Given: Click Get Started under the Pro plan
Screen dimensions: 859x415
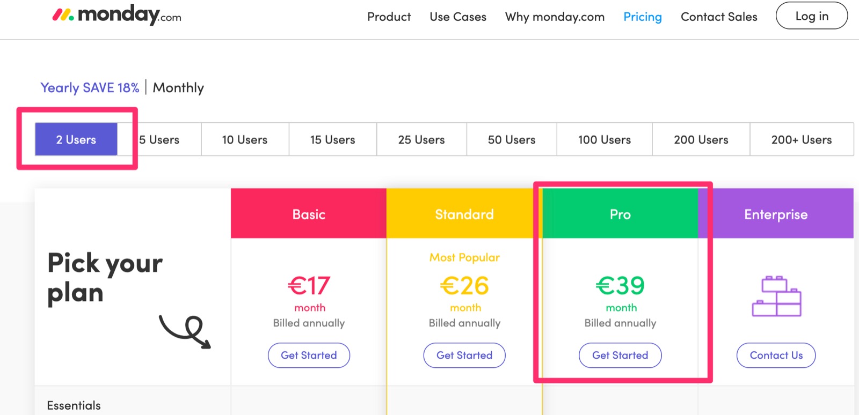Looking at the screenshot, I should click(x=620, y=355).
